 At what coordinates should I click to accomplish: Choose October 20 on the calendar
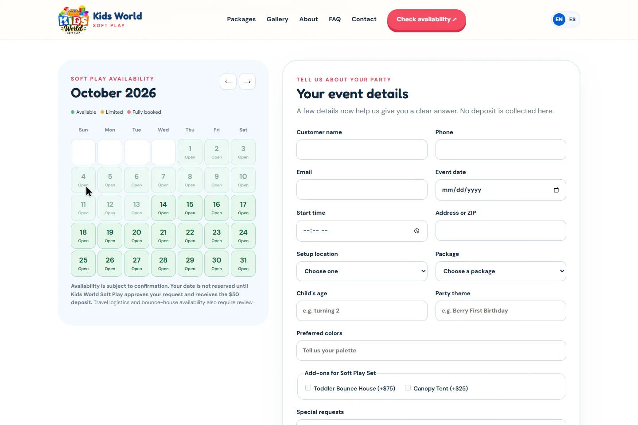click(136, 236)
